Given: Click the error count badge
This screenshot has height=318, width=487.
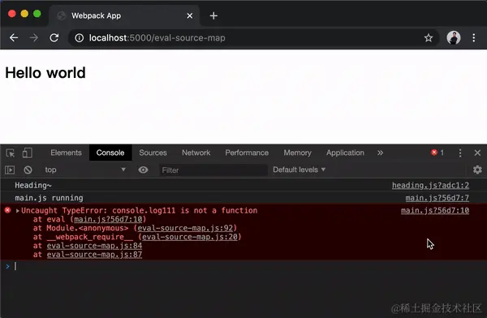Looking at the screenshot, I should pos(437,153).
